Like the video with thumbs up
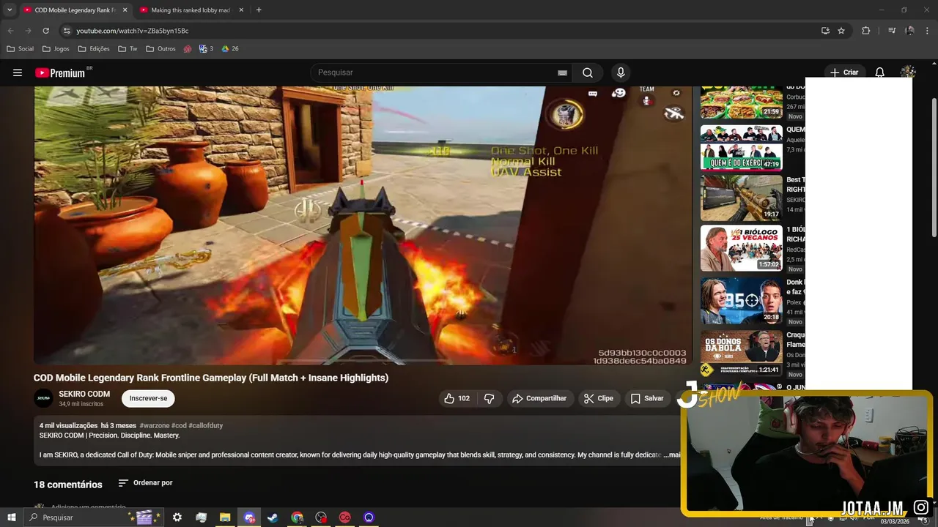 457,398
